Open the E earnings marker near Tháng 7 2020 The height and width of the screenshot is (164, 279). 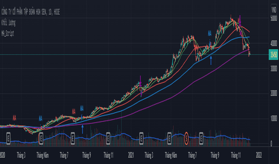(x=73, y=138)
